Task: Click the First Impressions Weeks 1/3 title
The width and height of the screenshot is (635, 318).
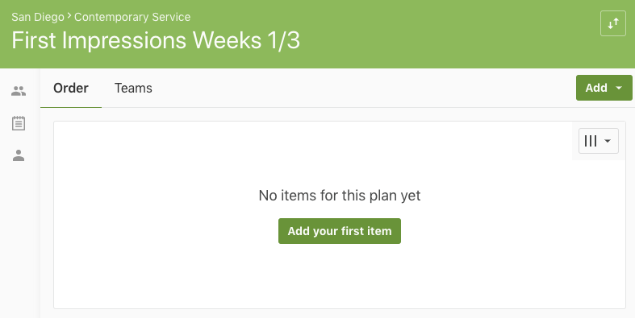Action: point(156,40)
